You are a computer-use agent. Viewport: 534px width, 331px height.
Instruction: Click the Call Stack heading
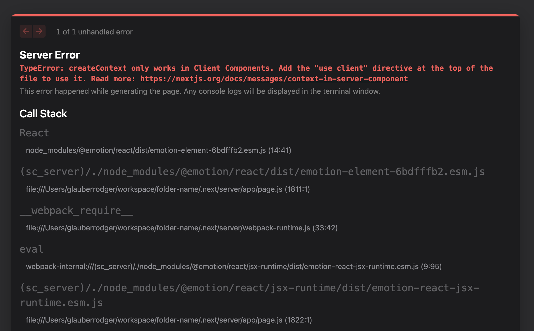43,114
